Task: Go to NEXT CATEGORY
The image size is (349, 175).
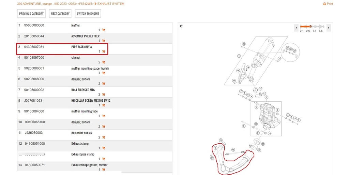Action: (60, 14)
